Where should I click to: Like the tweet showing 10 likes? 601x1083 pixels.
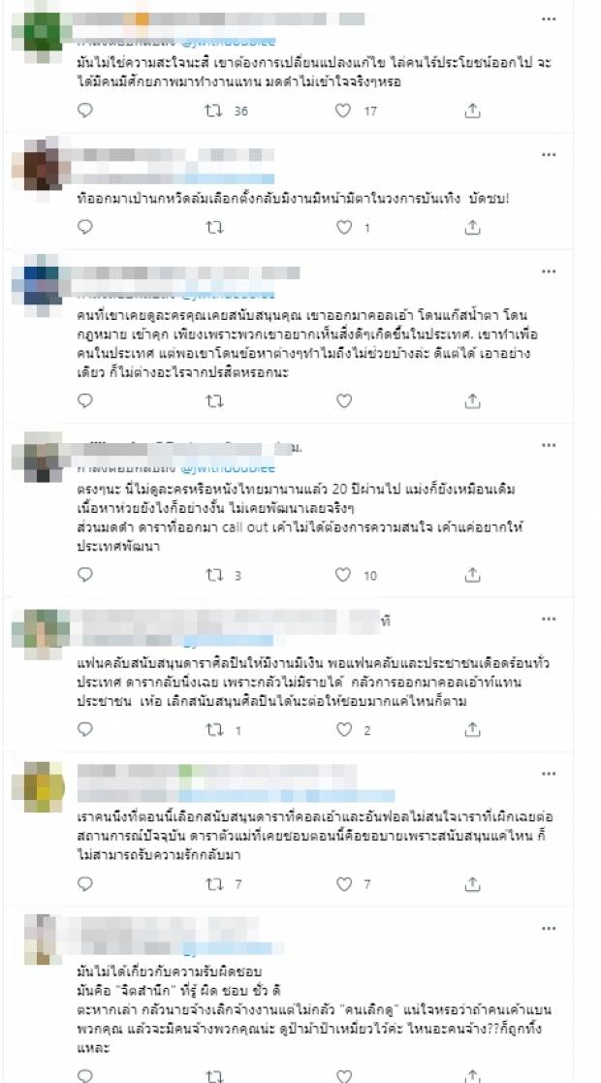[x=343, y=575]
